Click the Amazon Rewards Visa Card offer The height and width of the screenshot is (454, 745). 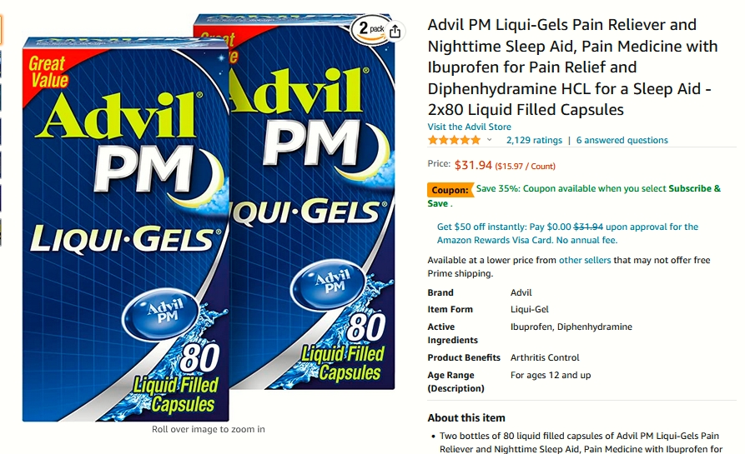tap(568, 233)
